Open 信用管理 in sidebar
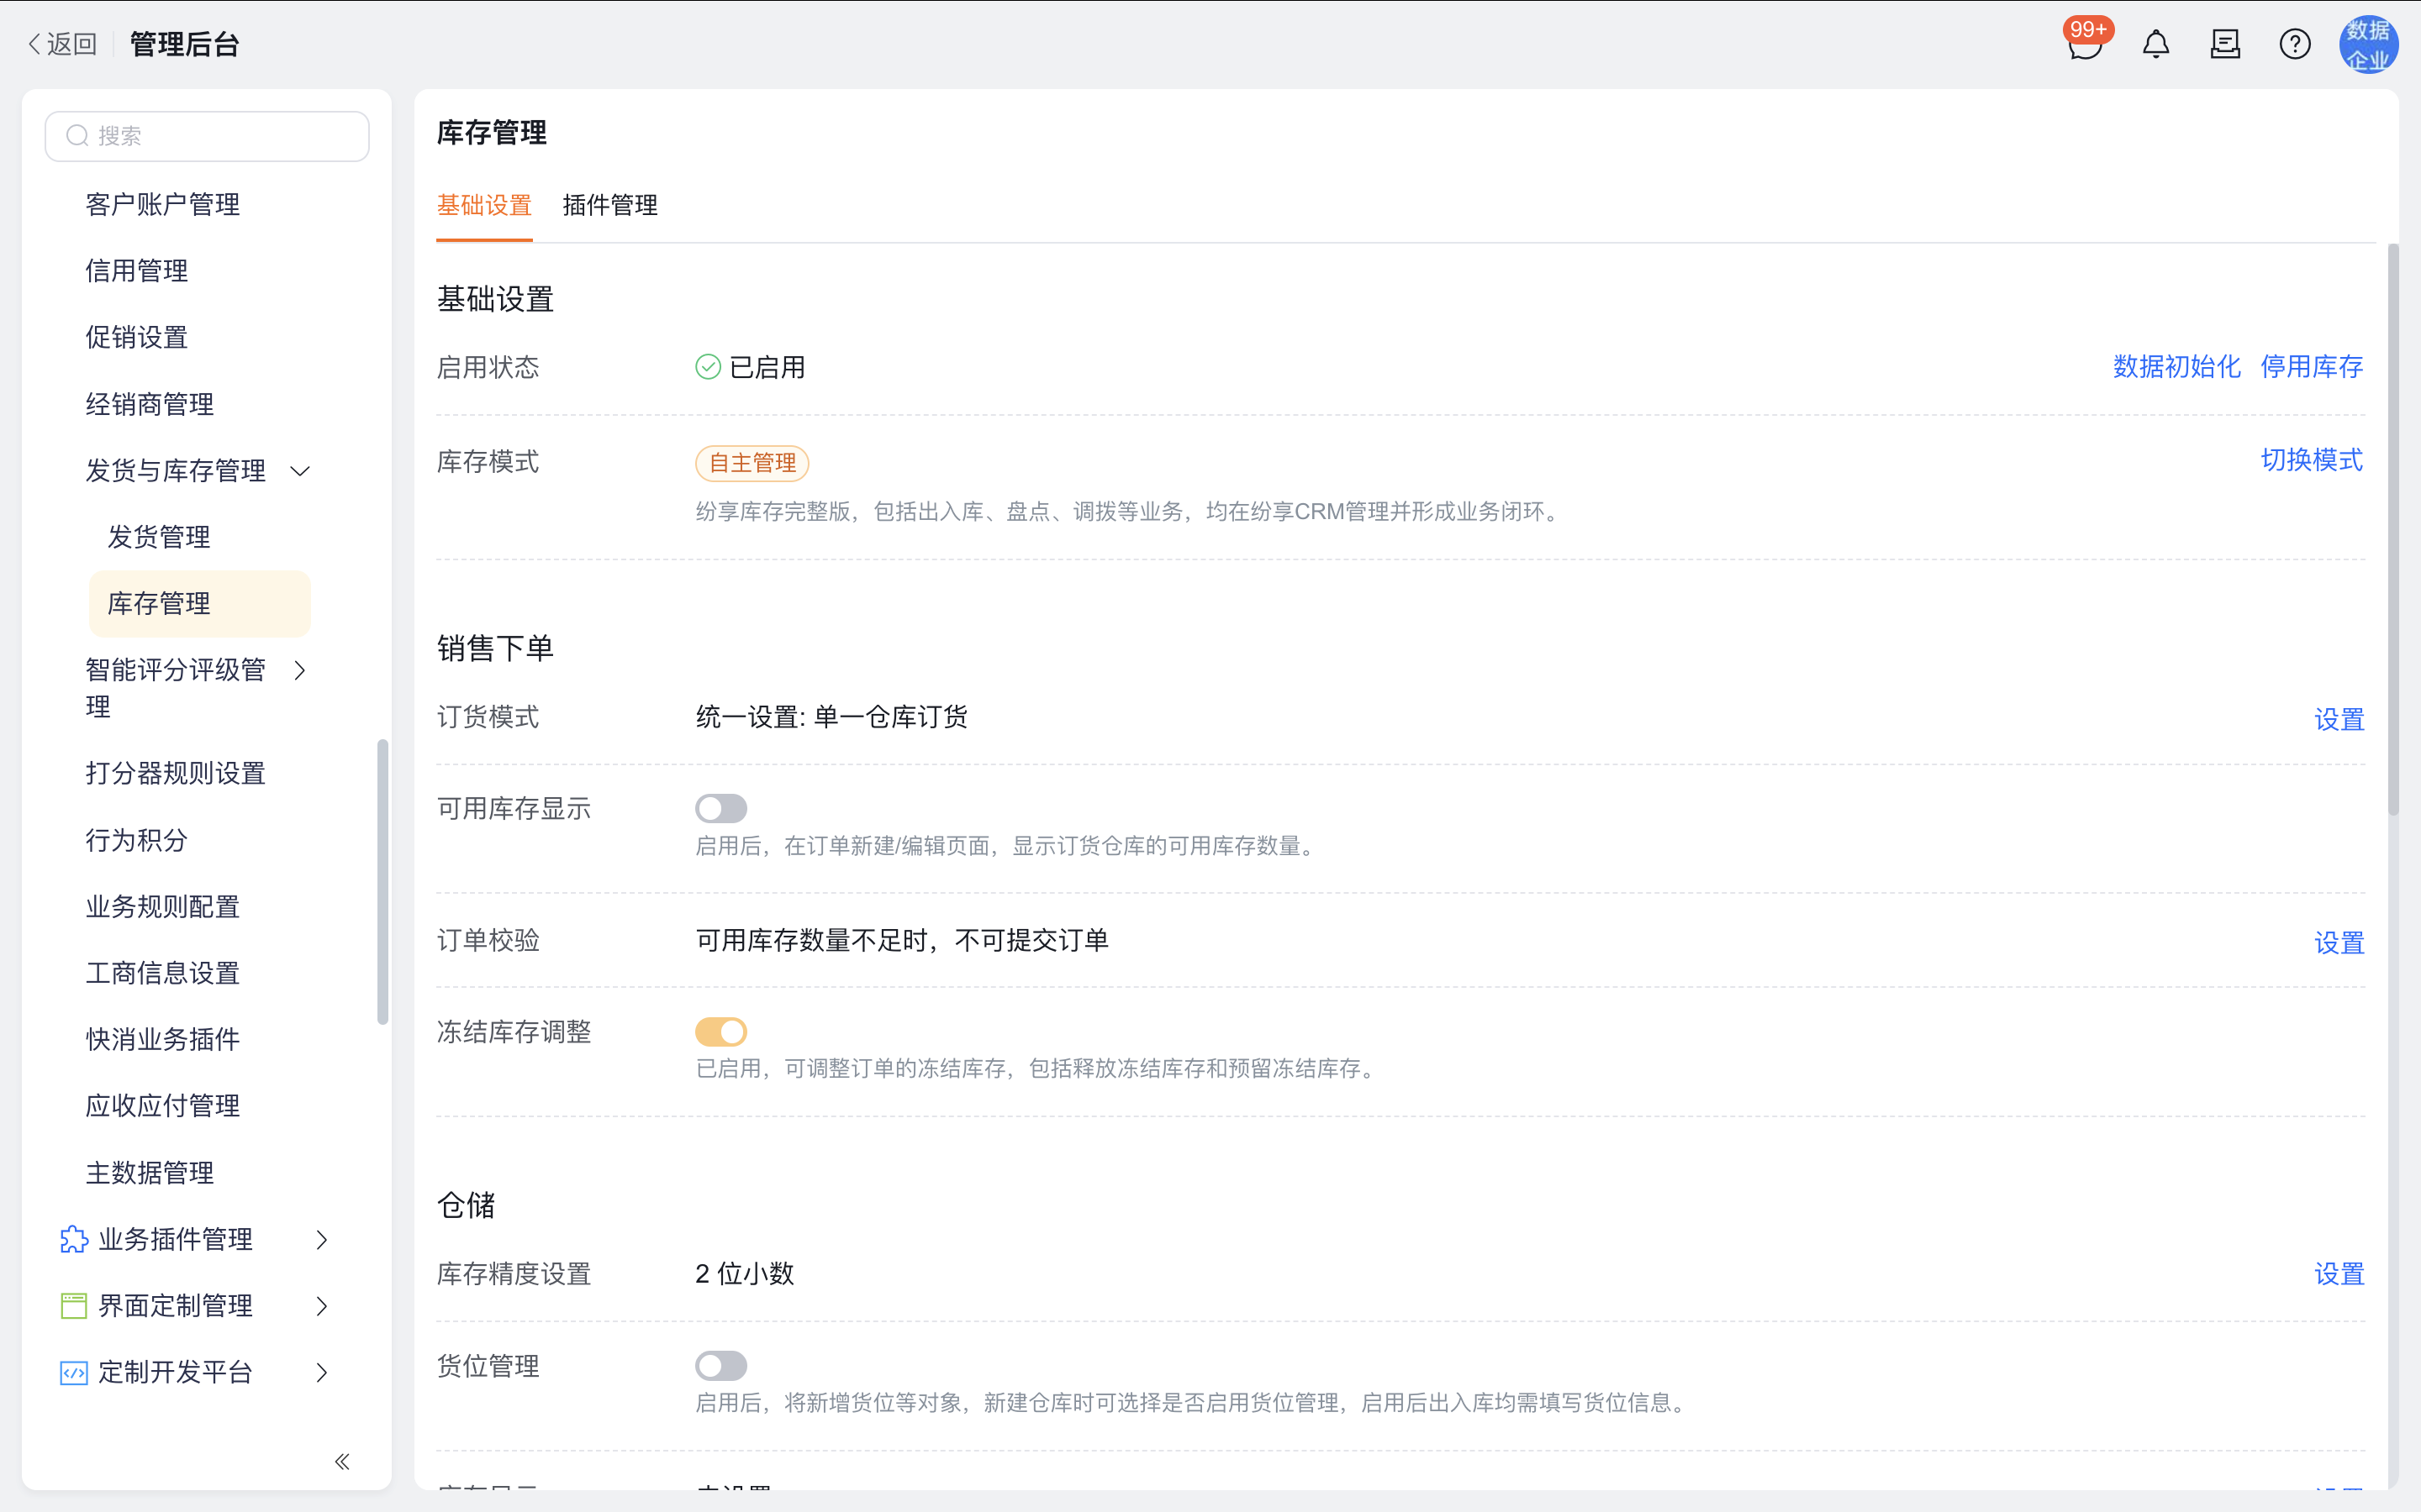The width and height of the screenshot is (2421, 1512). 136,271
